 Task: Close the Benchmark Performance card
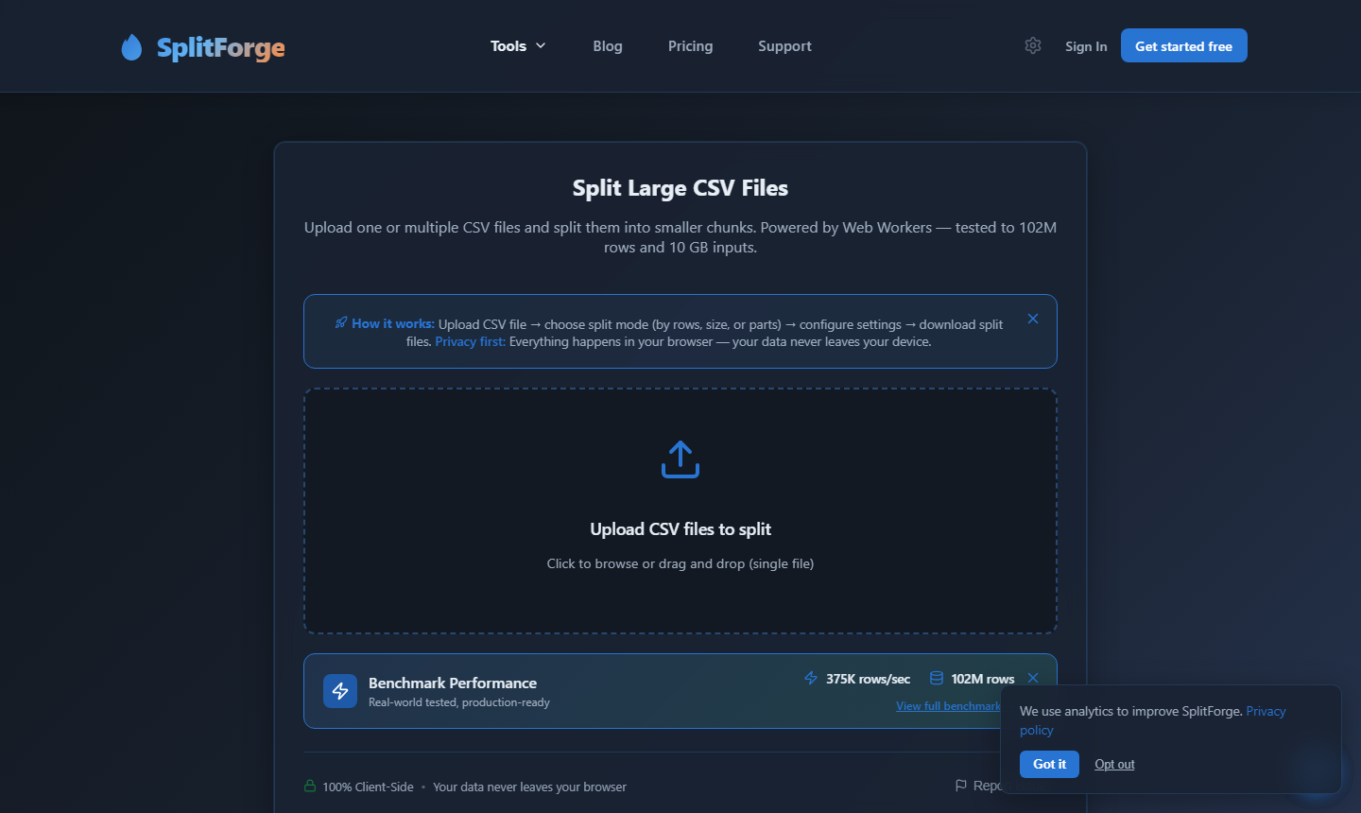click(1033, 678)
